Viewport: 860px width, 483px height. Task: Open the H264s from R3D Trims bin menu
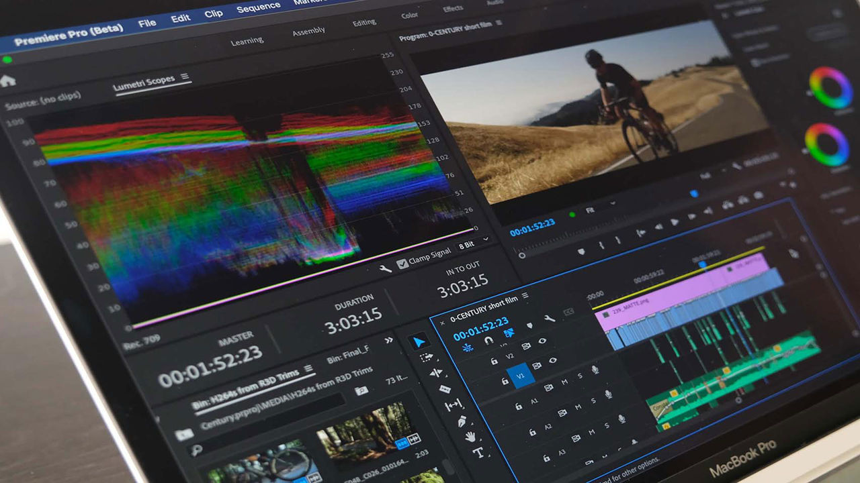[x=308, y=368]
